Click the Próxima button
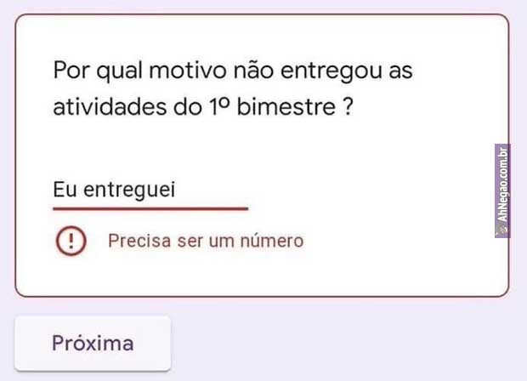 (x=93, y=344)
